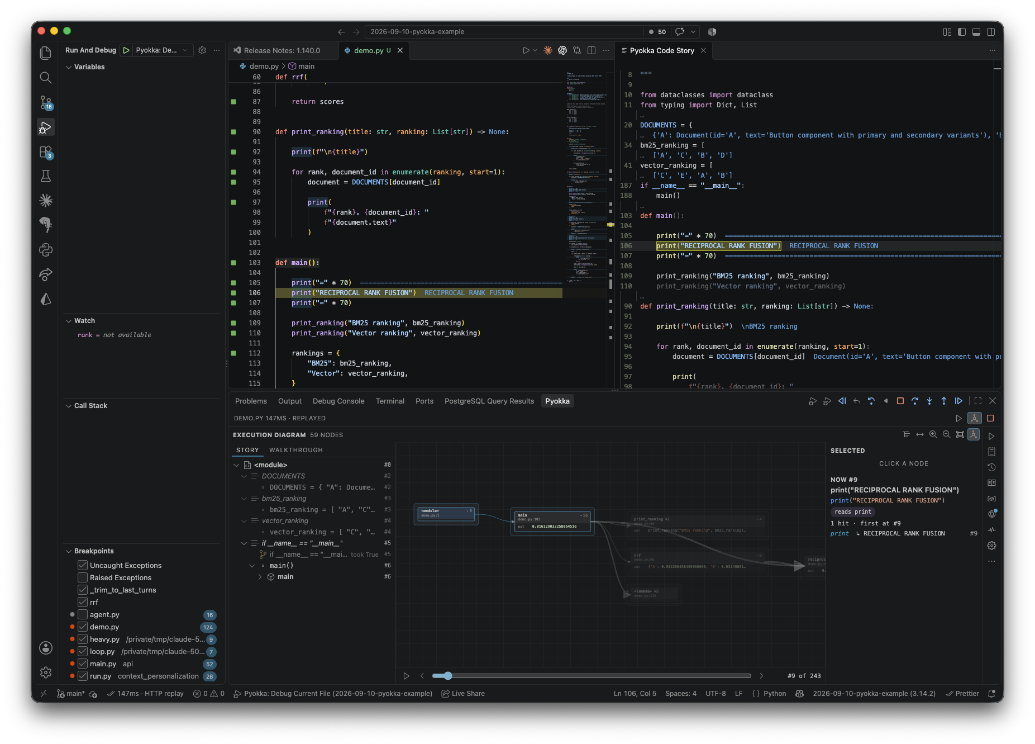
Task: Open the Explorer view in activity bar
Action: coord(46,53)
